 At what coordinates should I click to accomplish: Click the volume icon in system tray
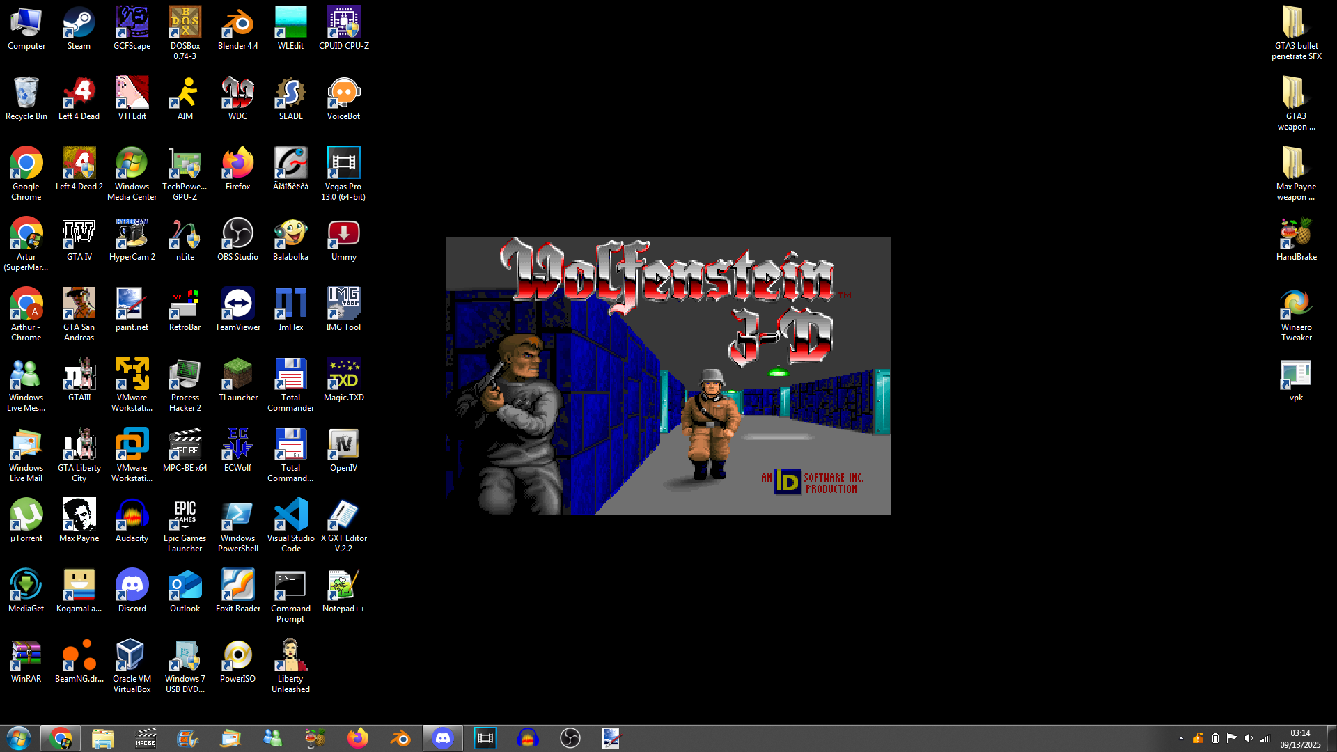[x=1249, y=738]
